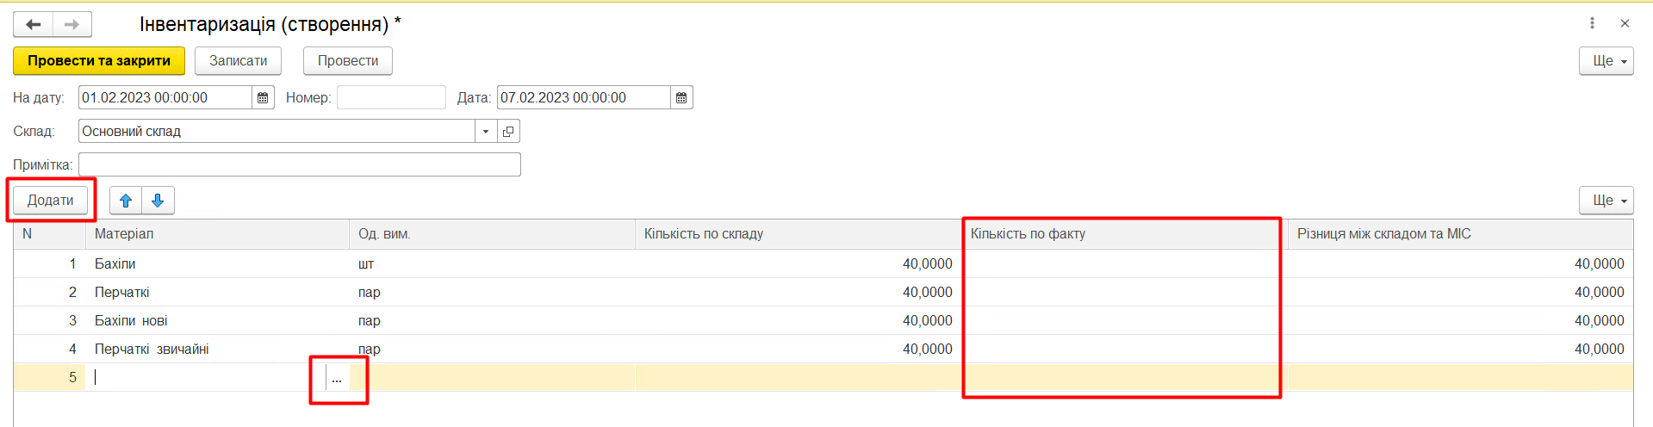The width and height of the screenshot is (1653, 427).
Task: Add a new row with 'Додати'
Action: coord(50,201)
